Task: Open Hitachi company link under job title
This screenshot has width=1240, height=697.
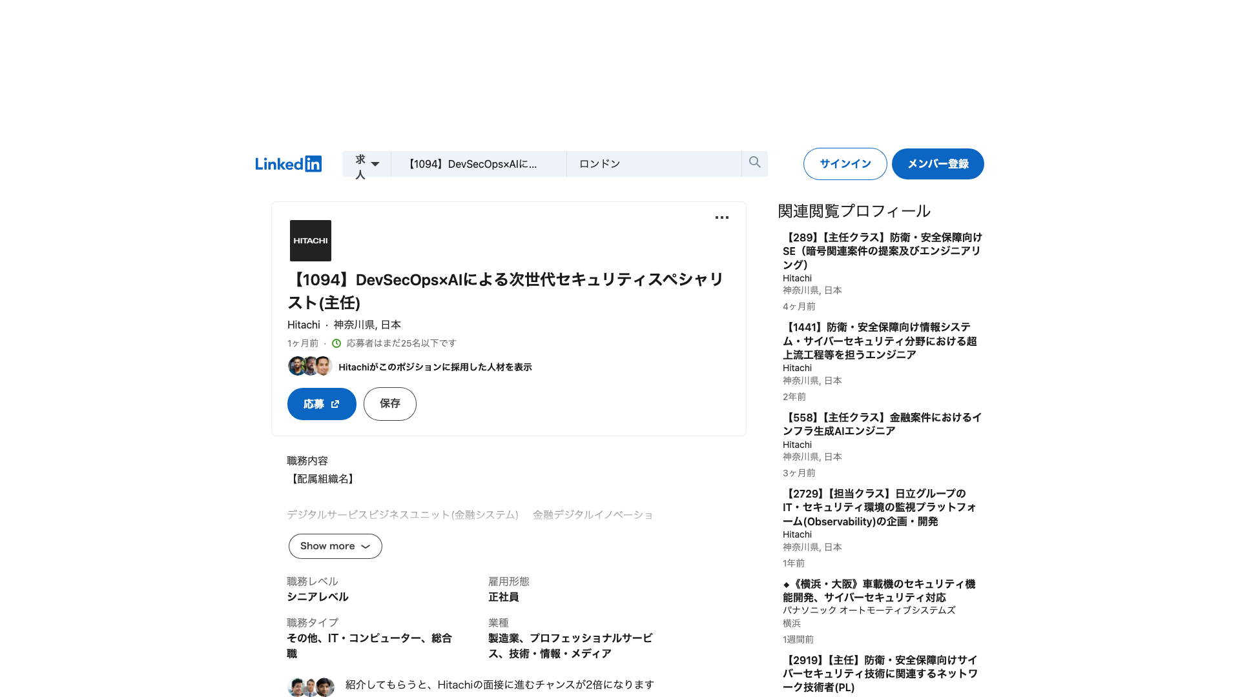Action: 304,325
